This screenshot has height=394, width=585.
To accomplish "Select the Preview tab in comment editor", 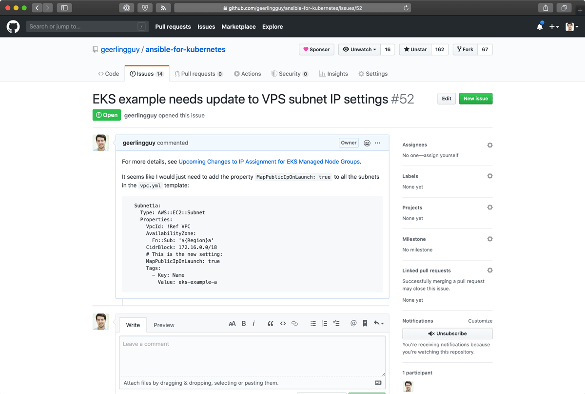I will (x=164, y=325).
